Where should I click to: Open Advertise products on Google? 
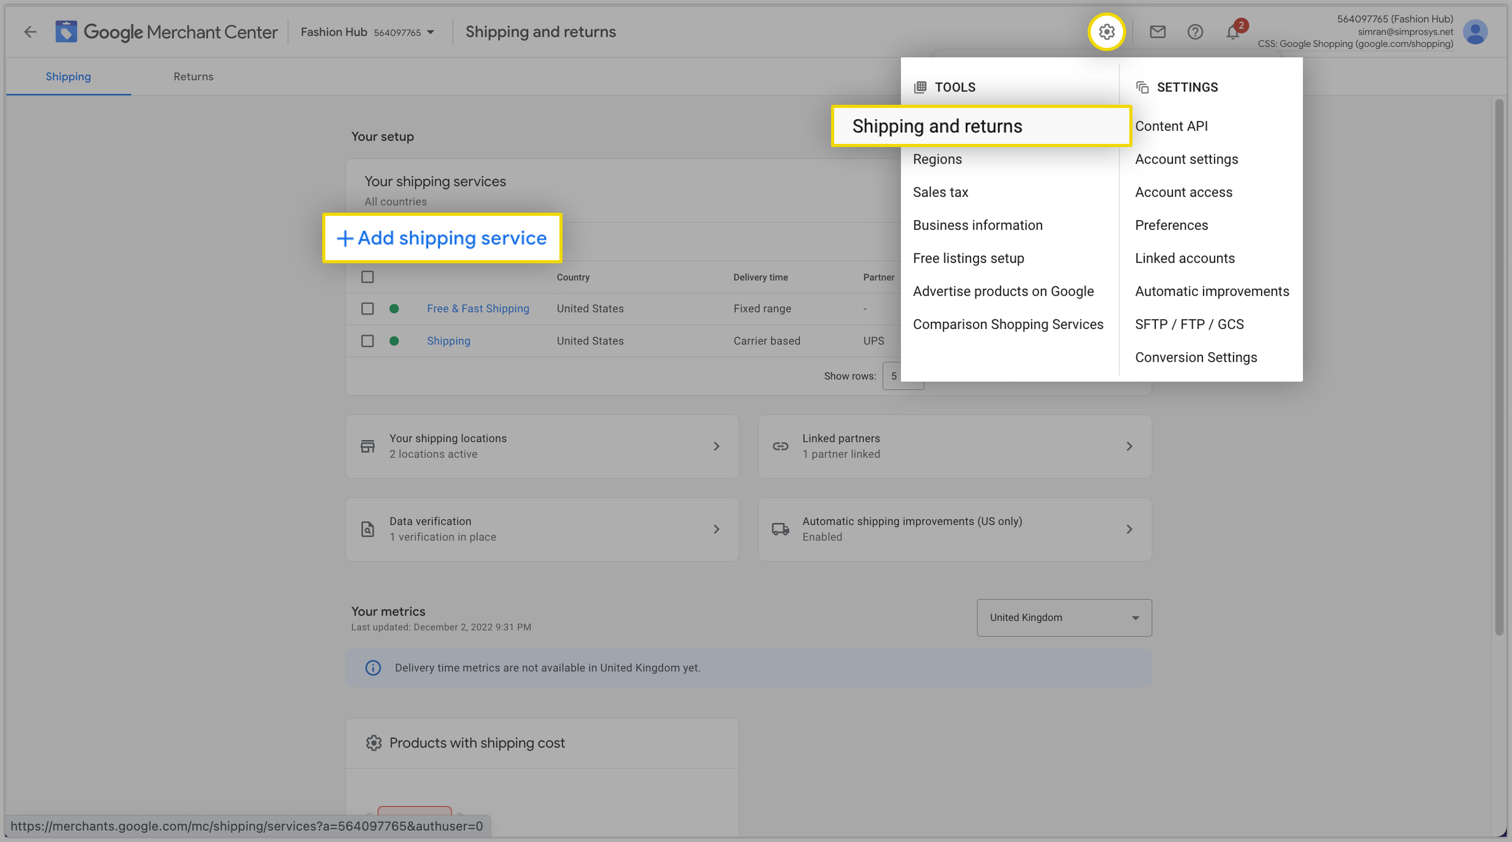coord(1003,291)
